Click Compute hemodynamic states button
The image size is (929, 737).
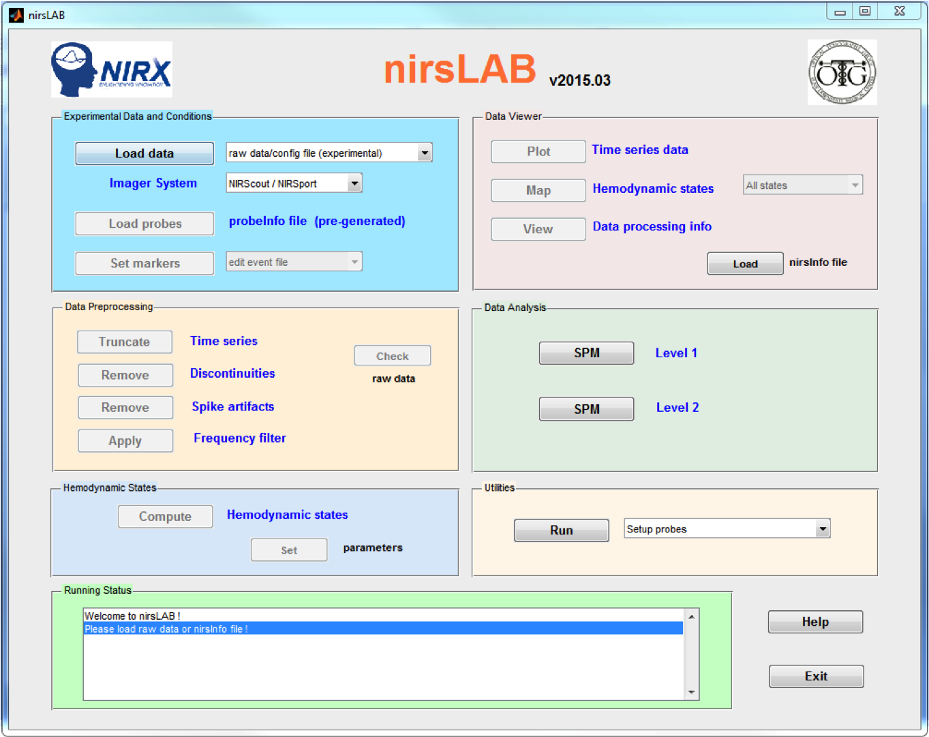(166, 517)
